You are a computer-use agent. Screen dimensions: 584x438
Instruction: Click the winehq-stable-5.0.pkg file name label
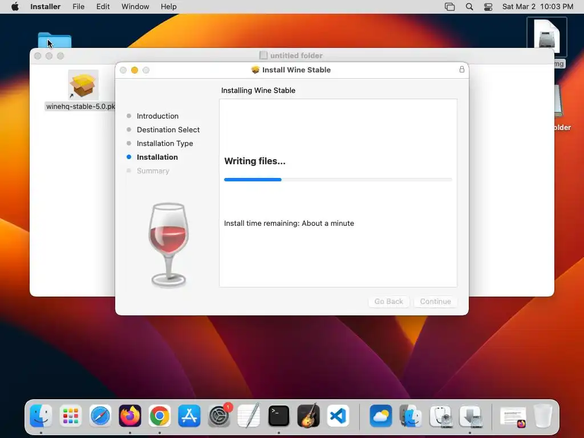(x=80, y=107)
